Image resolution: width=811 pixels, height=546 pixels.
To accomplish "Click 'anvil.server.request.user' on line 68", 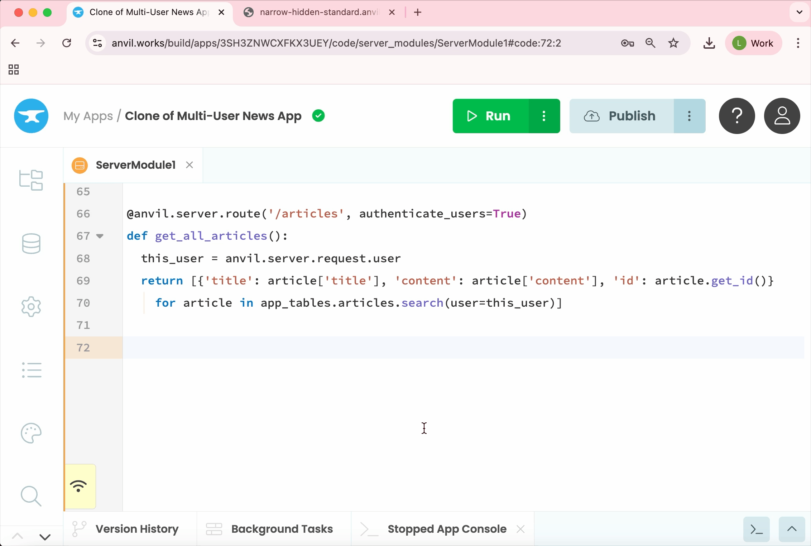I will point(313,258).
